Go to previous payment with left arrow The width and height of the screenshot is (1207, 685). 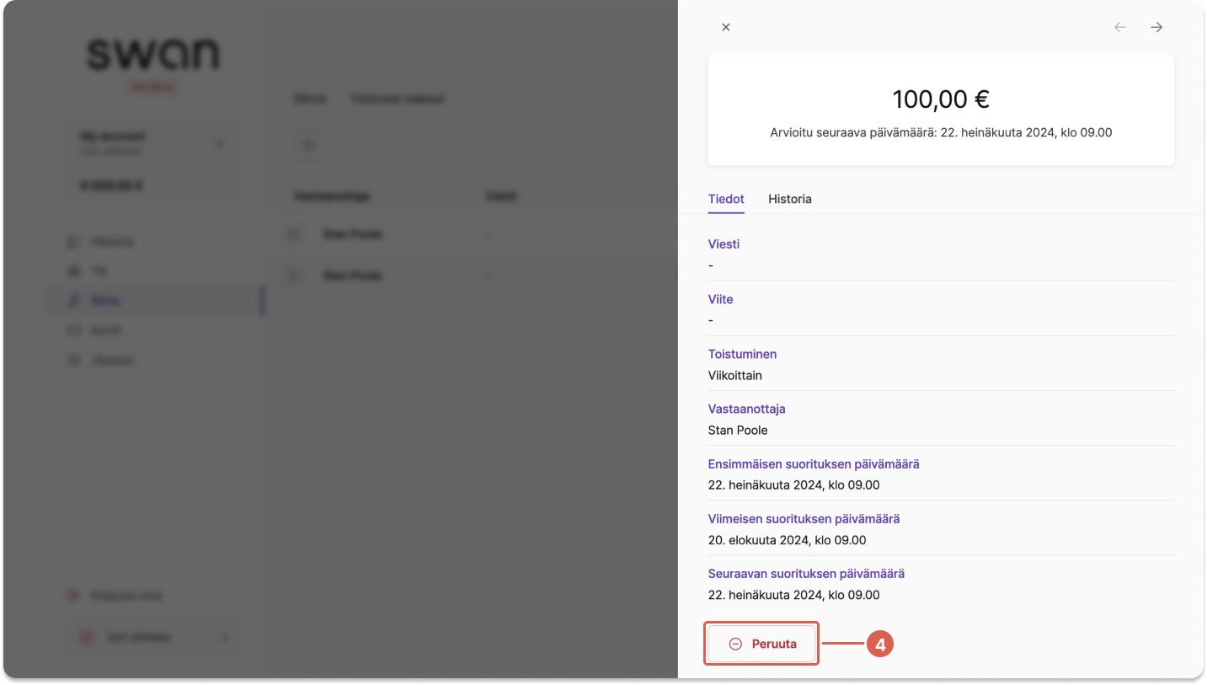tap(1120, 27)
